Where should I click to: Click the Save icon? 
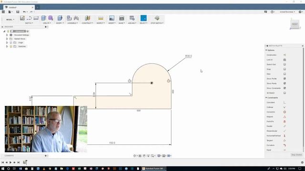tap(18, 12)
